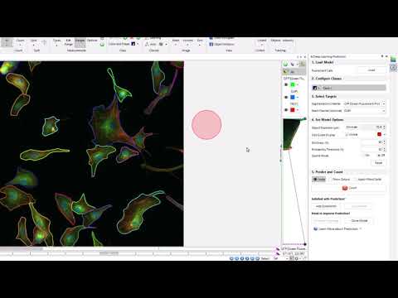This screenshot has width=398, height=298.
Task: Pin the Deep Learning Prediction panel
Action: (x=382, y=56)
